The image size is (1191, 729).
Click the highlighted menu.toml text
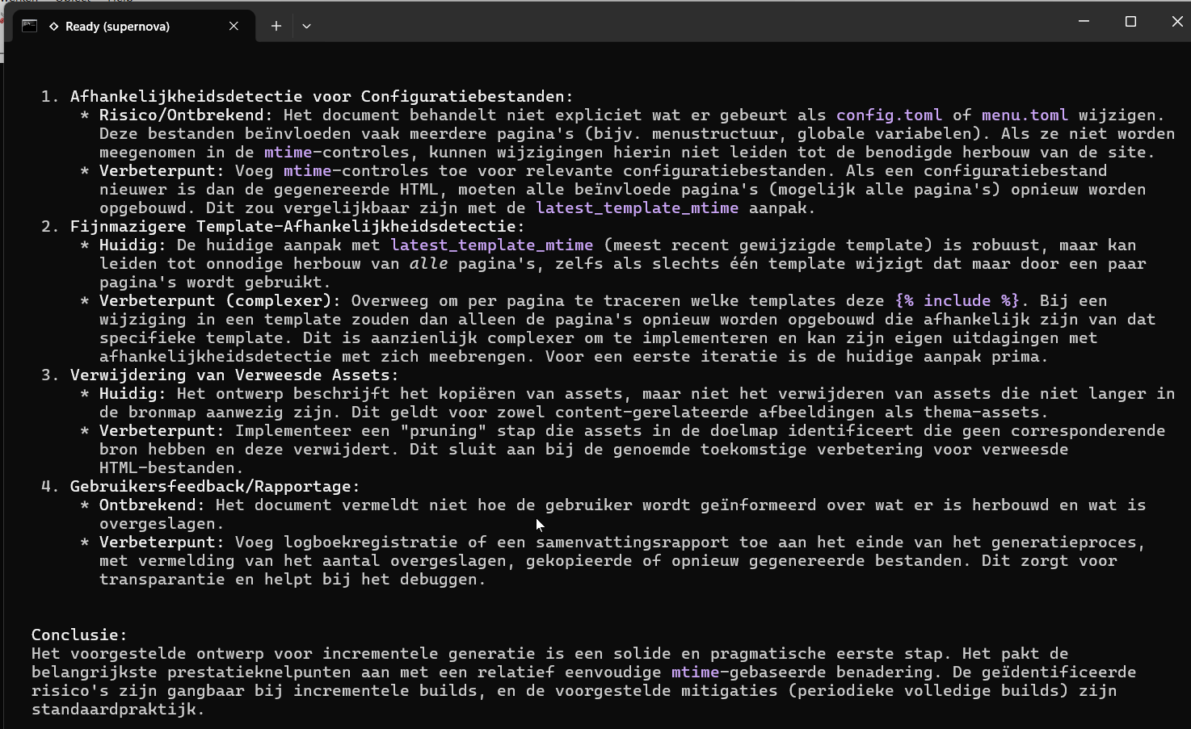(x=1025, y=115)
